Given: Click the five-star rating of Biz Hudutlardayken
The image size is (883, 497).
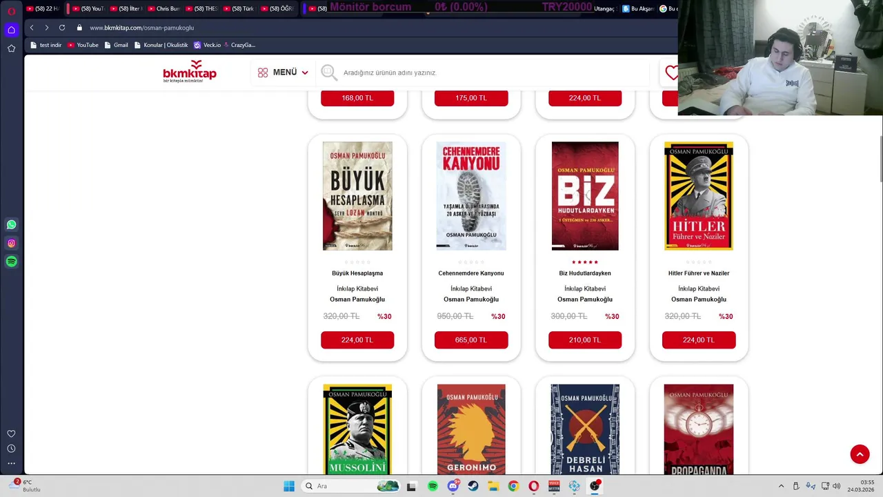Looking at the screenshot, I should (585, 262).
